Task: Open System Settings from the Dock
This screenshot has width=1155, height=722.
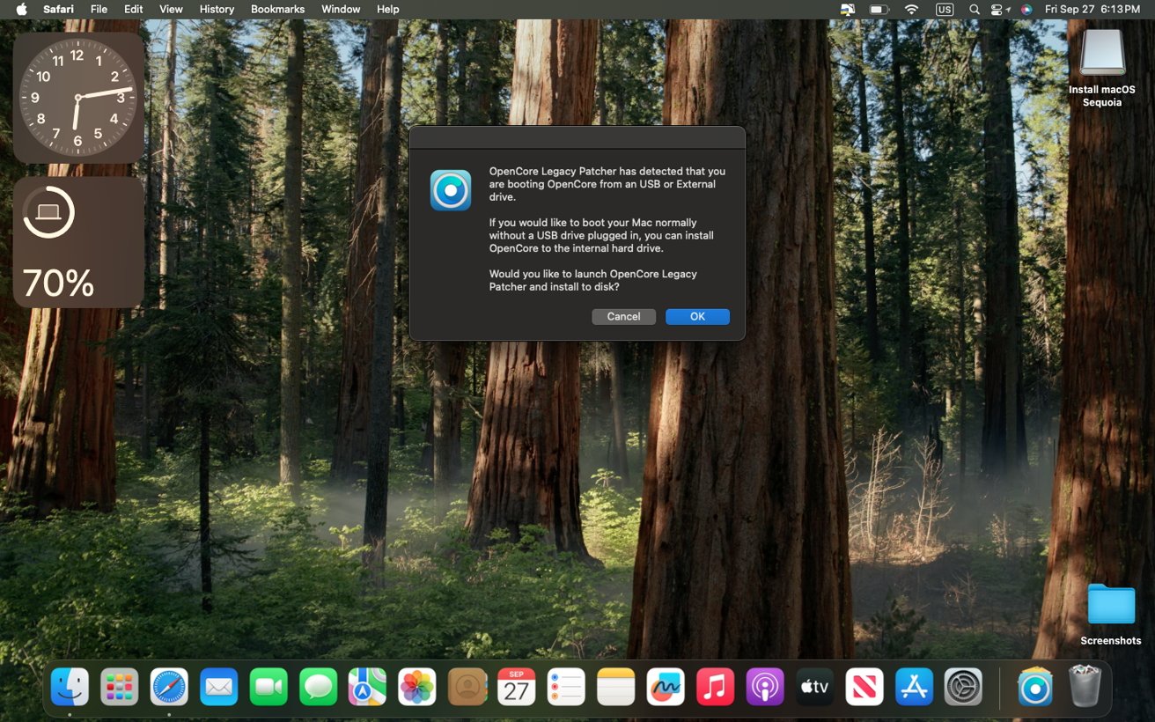Action: pos(964,687)
